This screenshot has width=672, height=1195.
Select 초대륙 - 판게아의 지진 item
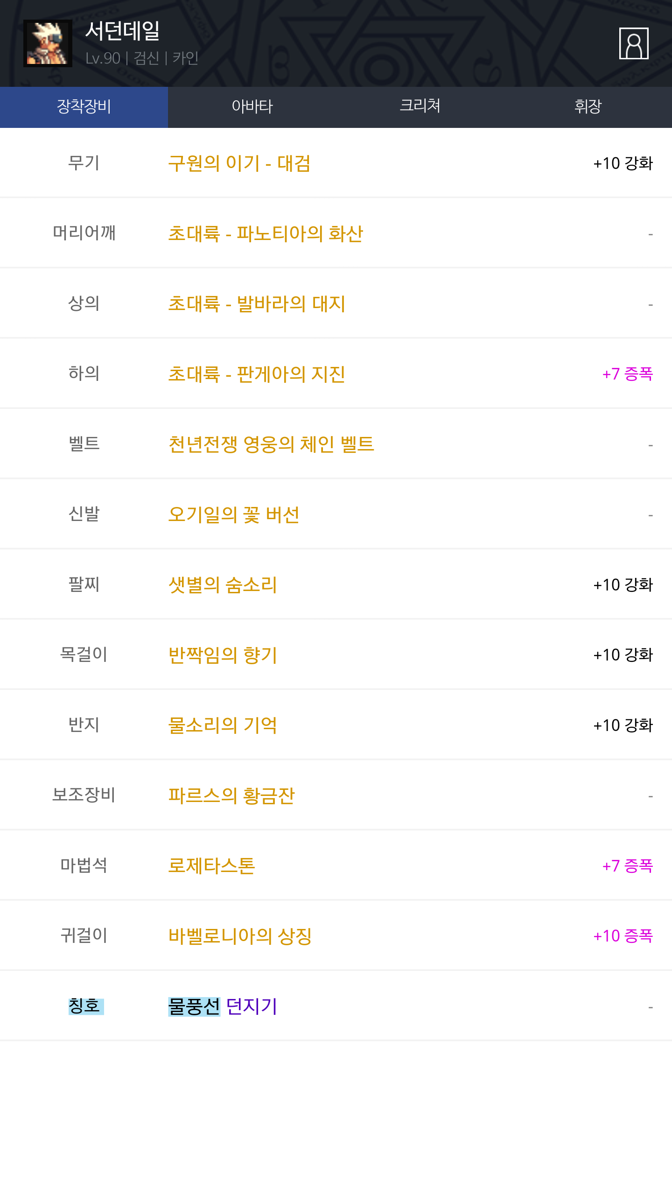click(256, 374)
